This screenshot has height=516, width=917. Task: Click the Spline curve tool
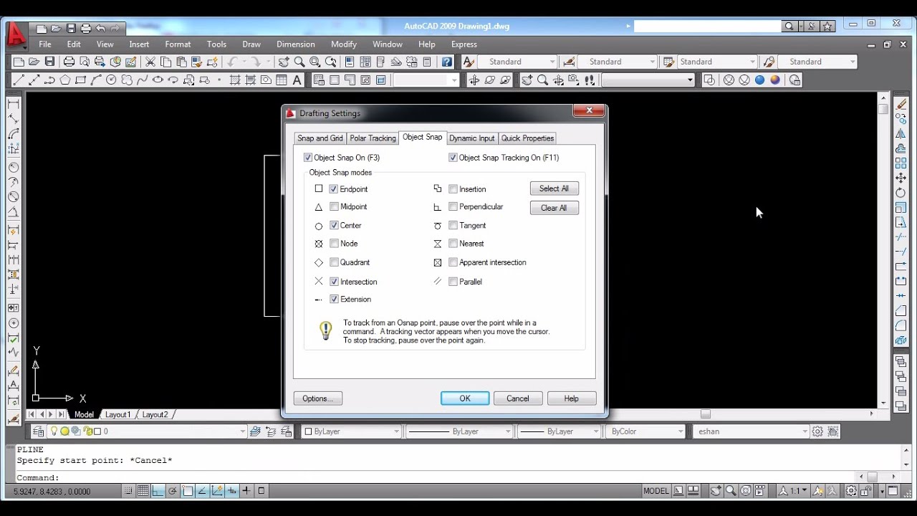tap(142, 80)
